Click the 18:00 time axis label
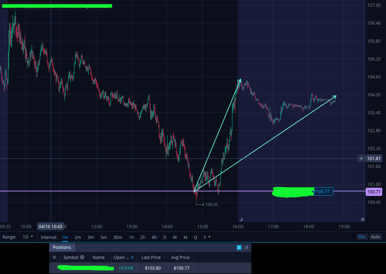 309,226
